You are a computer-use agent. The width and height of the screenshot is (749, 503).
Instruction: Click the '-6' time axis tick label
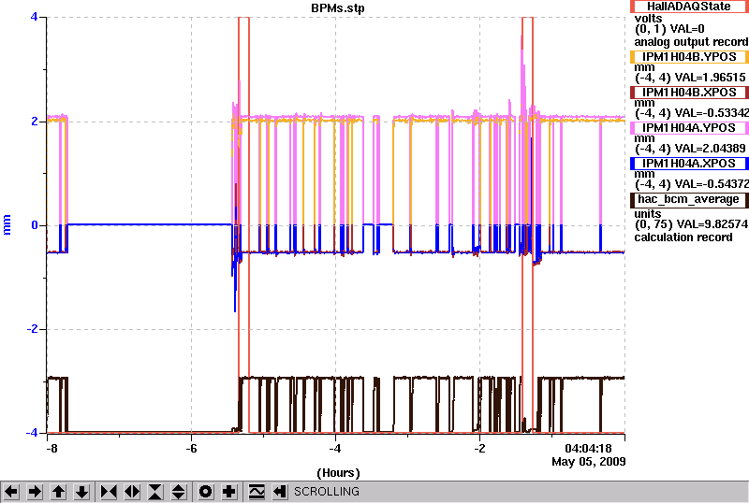tap(191, 449)
